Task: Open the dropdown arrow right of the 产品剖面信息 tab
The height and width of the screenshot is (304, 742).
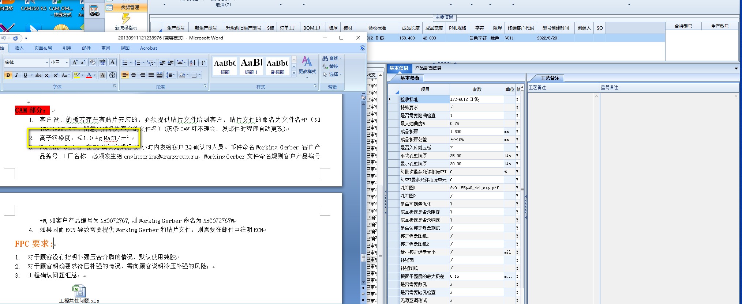Action: coord(736,68)
